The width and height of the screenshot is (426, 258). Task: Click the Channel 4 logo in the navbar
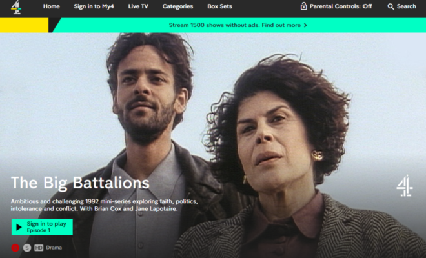16,7
